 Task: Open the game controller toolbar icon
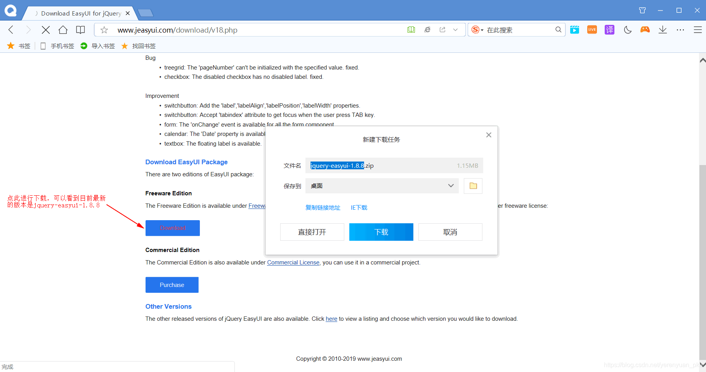(x=645, y=30)
